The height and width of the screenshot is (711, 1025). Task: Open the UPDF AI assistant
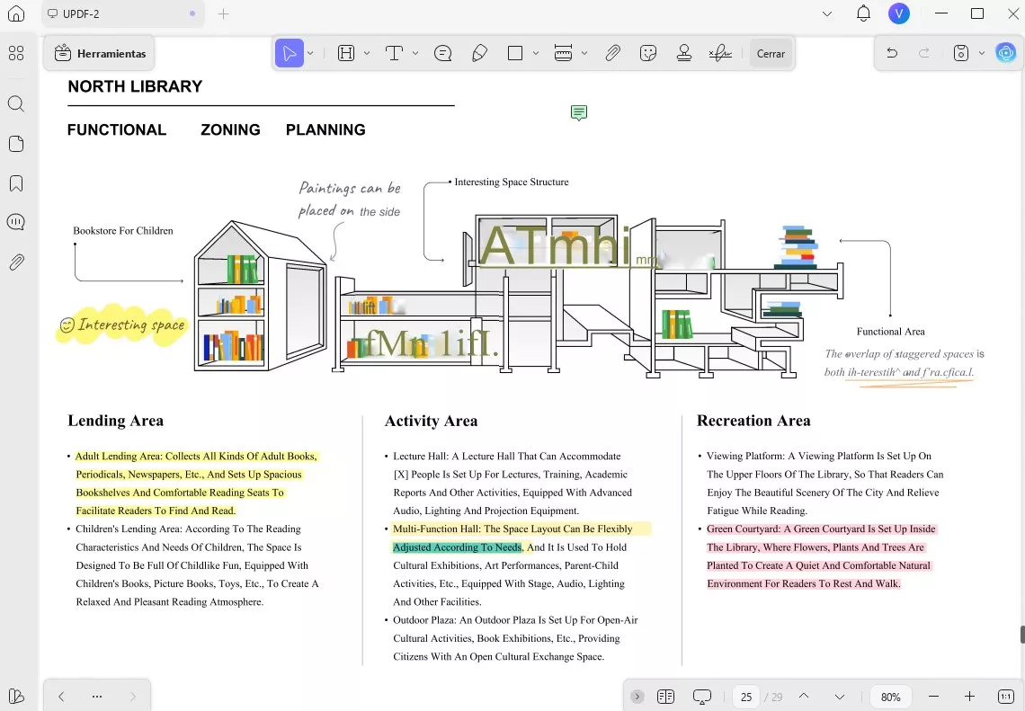1005,53
